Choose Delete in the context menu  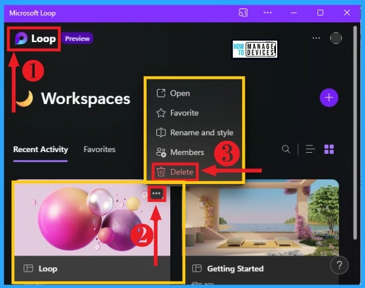point(175,172)
